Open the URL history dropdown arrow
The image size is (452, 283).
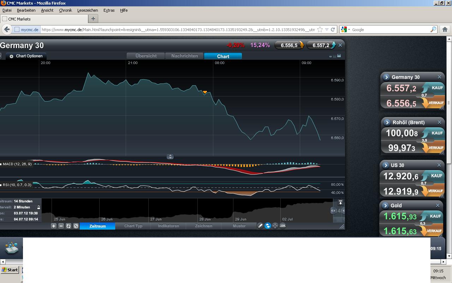(327, 30)
